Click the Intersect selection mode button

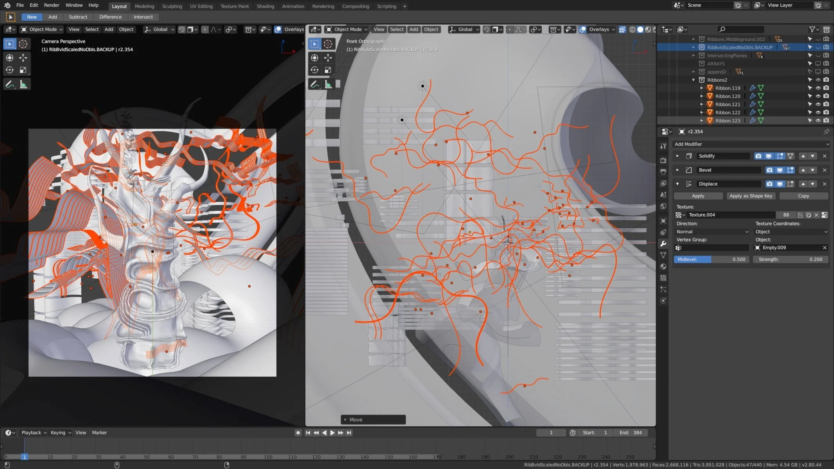143,17
